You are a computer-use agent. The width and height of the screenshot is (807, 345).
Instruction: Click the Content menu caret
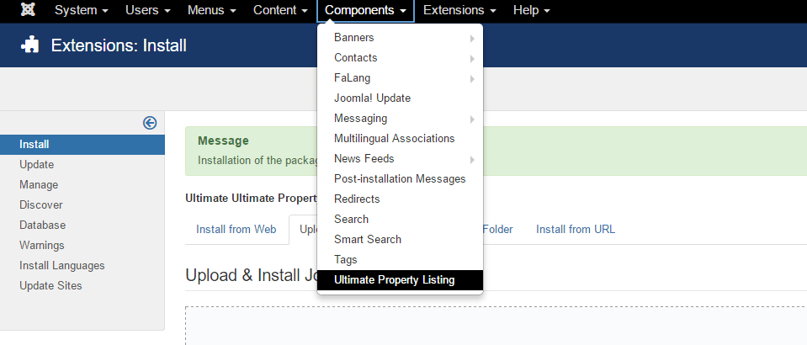305,11
